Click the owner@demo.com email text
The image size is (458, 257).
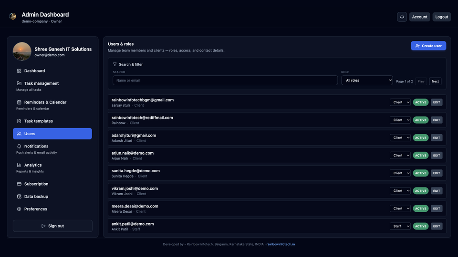pyautogui.click(x=49, y=55)
